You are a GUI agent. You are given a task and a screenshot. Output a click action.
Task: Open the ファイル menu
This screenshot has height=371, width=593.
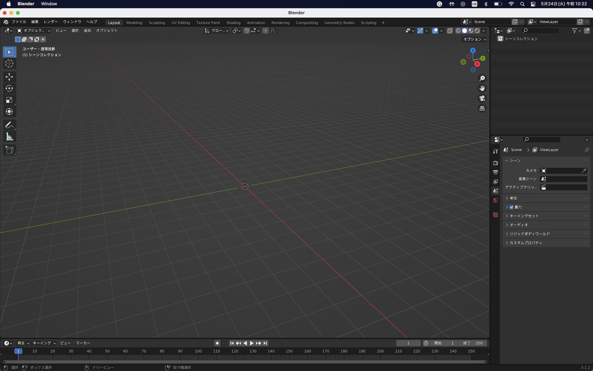[x=19, y=22]
